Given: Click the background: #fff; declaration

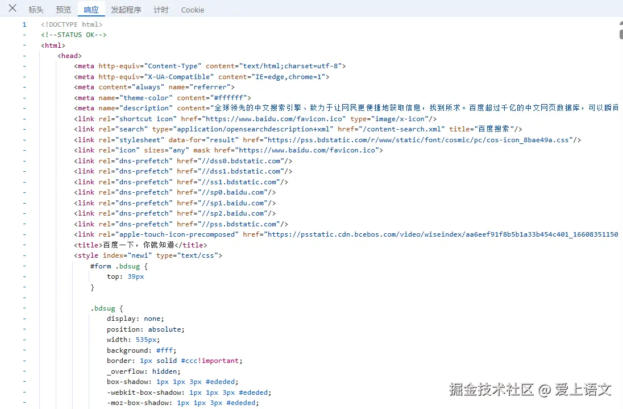Looking at the screenshot, I should (x=142, y=350).
